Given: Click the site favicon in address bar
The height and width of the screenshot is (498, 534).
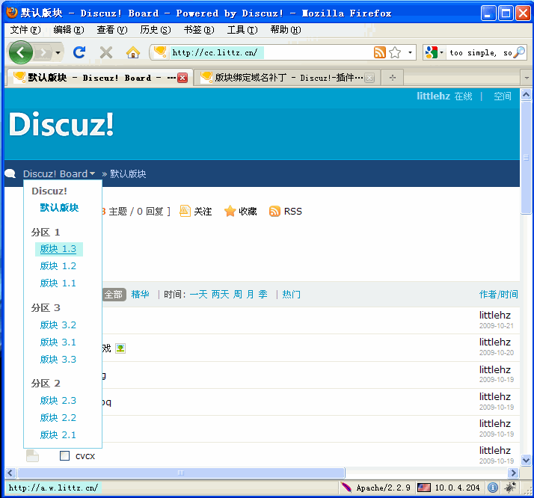Looking at the screenshot, I should tap(160, 52).
